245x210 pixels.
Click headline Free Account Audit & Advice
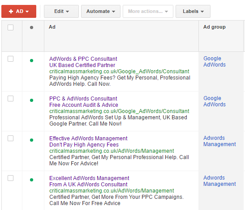(84, 105)
